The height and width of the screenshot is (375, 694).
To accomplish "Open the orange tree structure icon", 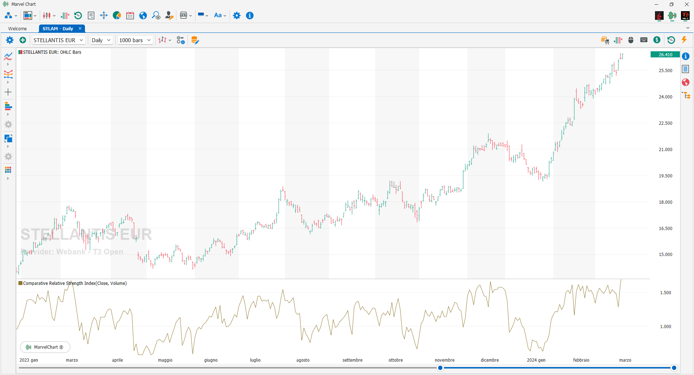I will (x=686, y=95).
